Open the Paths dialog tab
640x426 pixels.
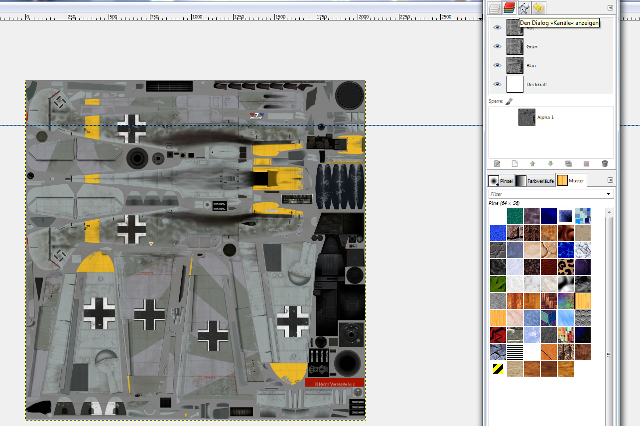[524, 8]
